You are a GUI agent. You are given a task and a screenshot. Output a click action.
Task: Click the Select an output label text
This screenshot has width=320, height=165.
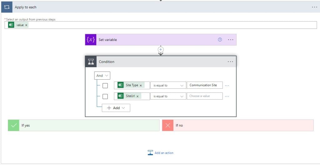point(31,19)
